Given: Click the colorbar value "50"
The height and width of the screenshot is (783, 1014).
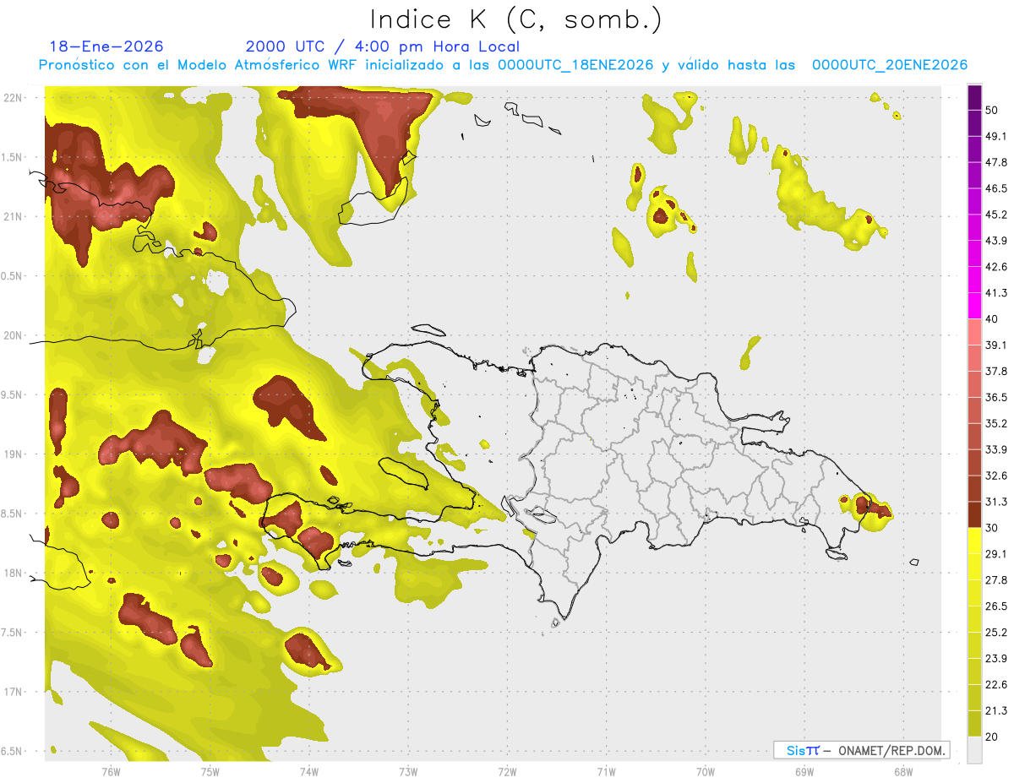Looking at the screenshot, I should 992,110.
